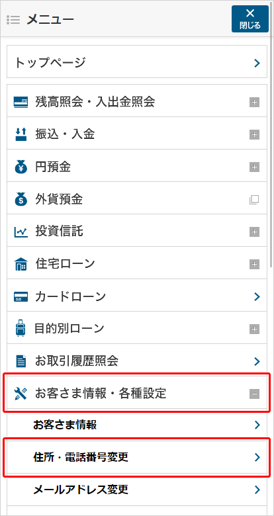Viewport: 274px width, 516px height.
Task: Collapse お客さま情報・各種設定 with the minus button
Action: pyautogui.click(x=254, y=394)
